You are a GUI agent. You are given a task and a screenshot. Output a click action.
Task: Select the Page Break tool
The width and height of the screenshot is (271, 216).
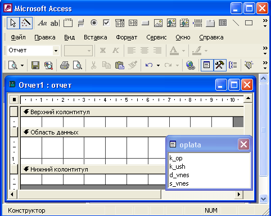coord(197,23)
